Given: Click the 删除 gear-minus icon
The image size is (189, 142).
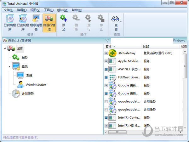Looking at the screenshot, I should (76, 18).
